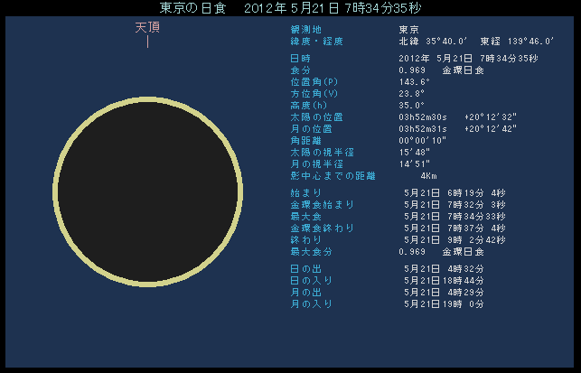Viewport: 581px width, 373px height.
Task: Click the dark moon disk in the eclipse
Action: 148,188
